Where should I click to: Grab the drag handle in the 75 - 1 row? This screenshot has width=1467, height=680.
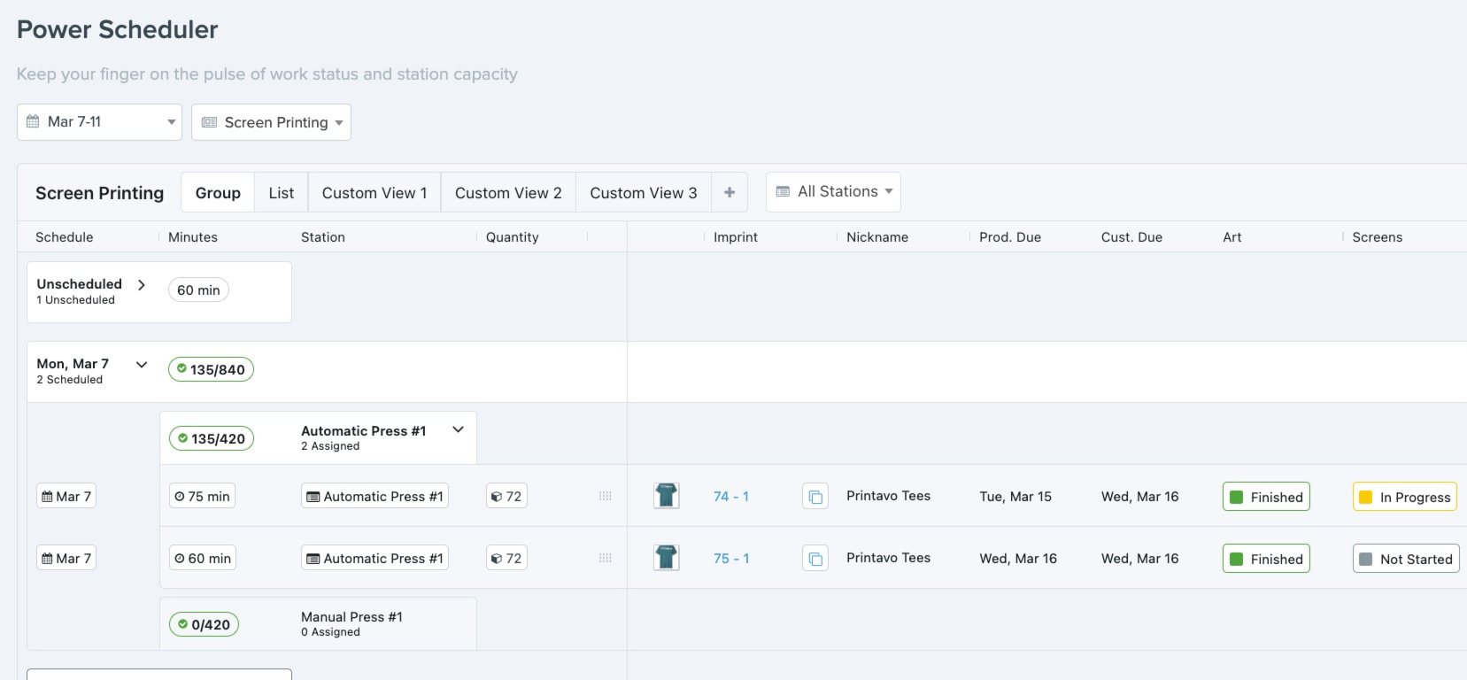(x=606, y=558)
